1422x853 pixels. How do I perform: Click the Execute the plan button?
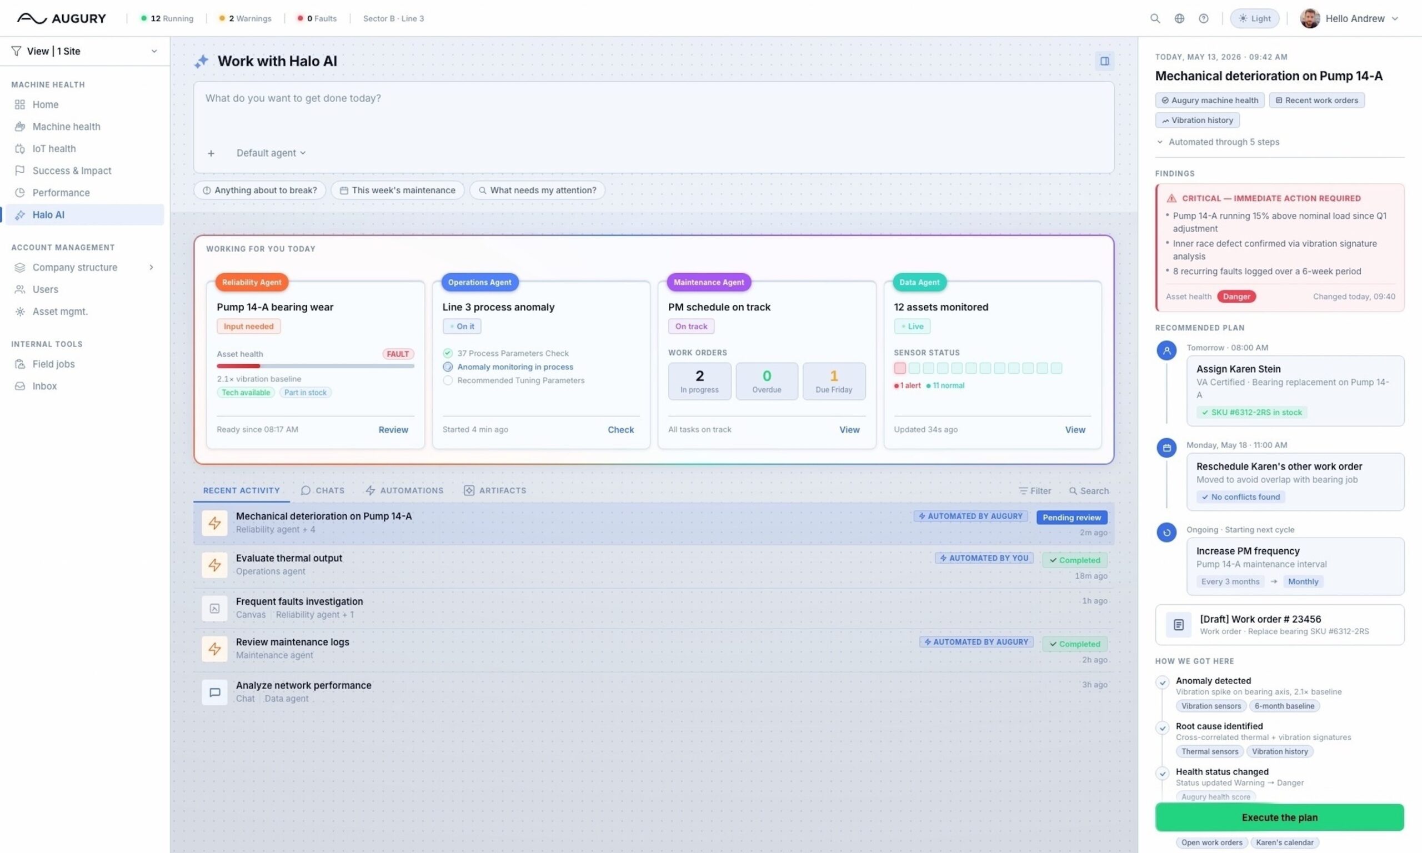tap(1279, 817)
